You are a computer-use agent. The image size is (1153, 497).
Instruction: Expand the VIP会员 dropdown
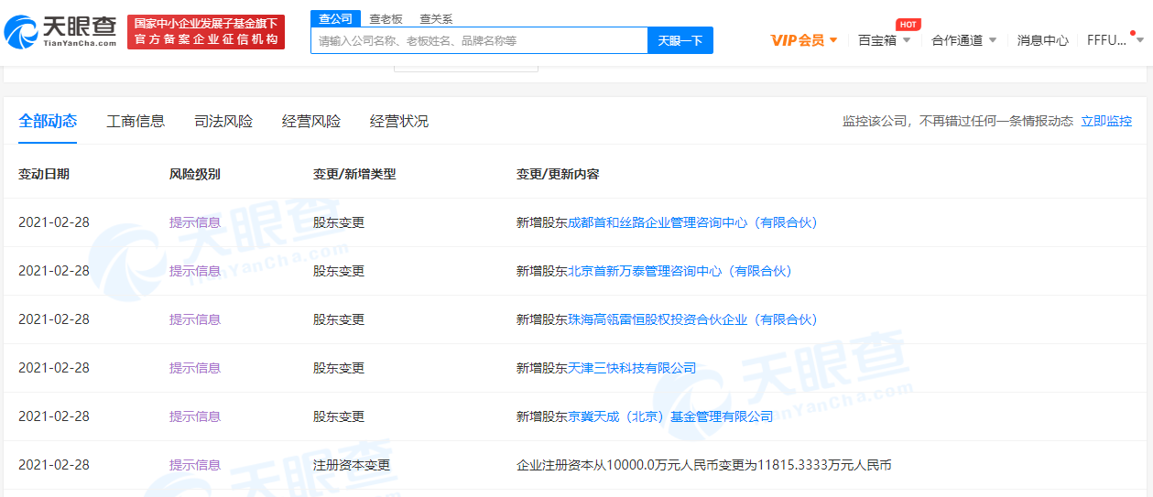pyautogui.click(x=804, y=40)
